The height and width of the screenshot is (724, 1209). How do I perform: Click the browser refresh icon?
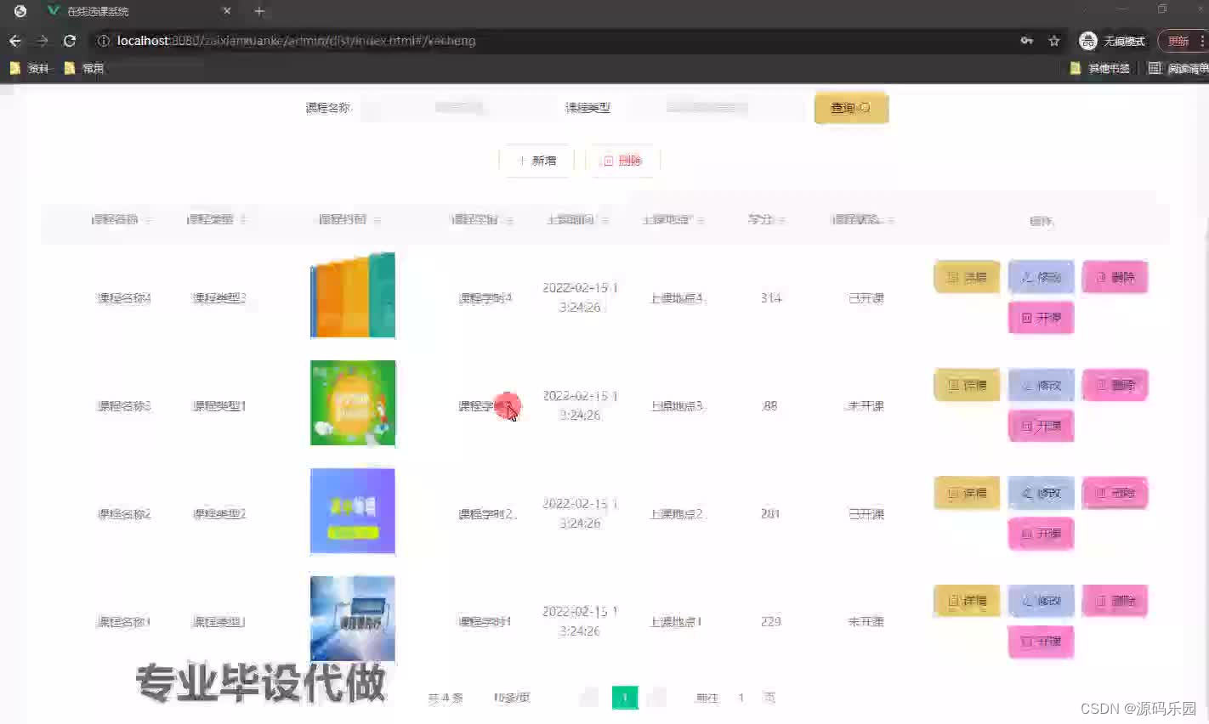(70, 40)
